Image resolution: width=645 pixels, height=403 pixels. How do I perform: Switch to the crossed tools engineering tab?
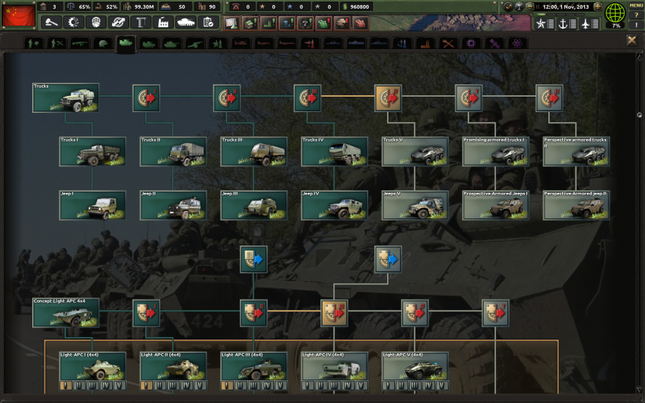(449, 43)
